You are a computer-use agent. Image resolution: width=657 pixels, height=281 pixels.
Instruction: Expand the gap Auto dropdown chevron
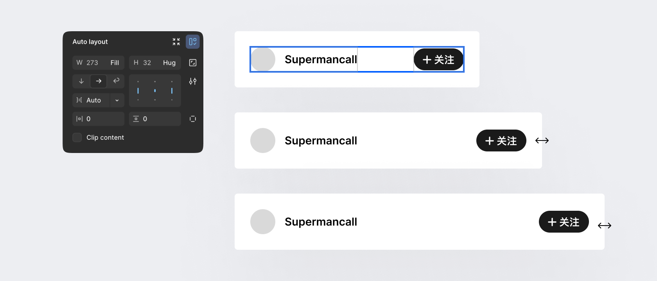click(x=117, y=100)
